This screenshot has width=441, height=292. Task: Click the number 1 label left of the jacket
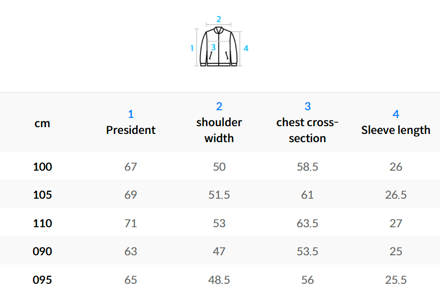(192, 48)
